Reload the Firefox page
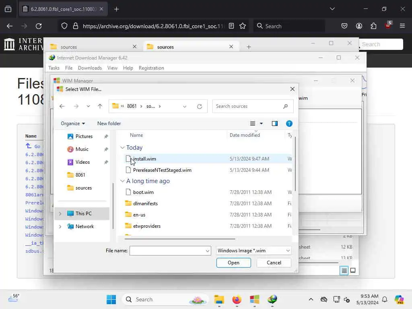 click(x=39, y=26)
